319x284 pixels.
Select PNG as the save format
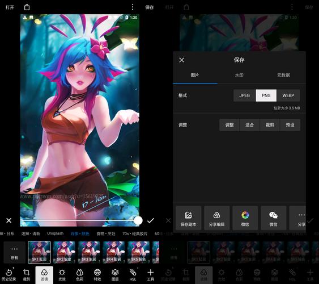tap(266, 95)
